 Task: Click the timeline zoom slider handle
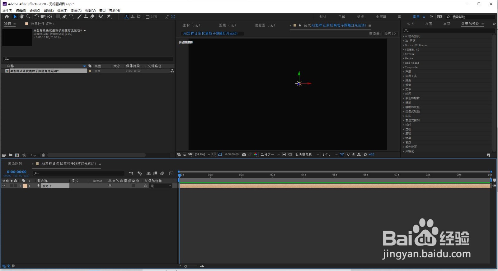(x=186, y=266)
